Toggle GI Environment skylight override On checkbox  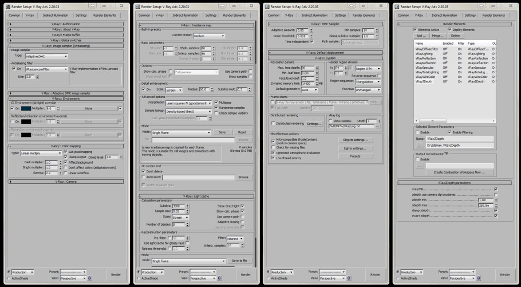tap(13, 108)
